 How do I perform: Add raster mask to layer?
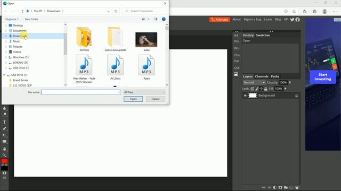click(280, 187)
